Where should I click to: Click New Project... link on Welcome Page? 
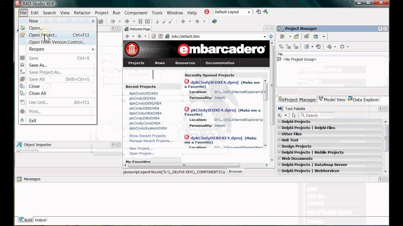pyautogui.click(x=141, y=148)
